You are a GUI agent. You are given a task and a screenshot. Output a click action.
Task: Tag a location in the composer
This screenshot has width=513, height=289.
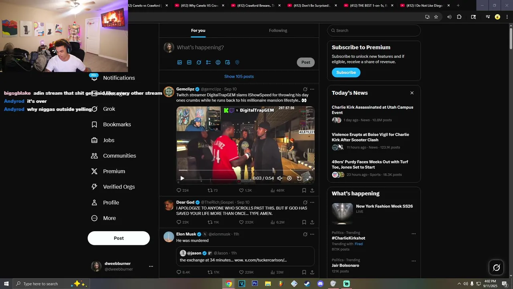point(237,62)
